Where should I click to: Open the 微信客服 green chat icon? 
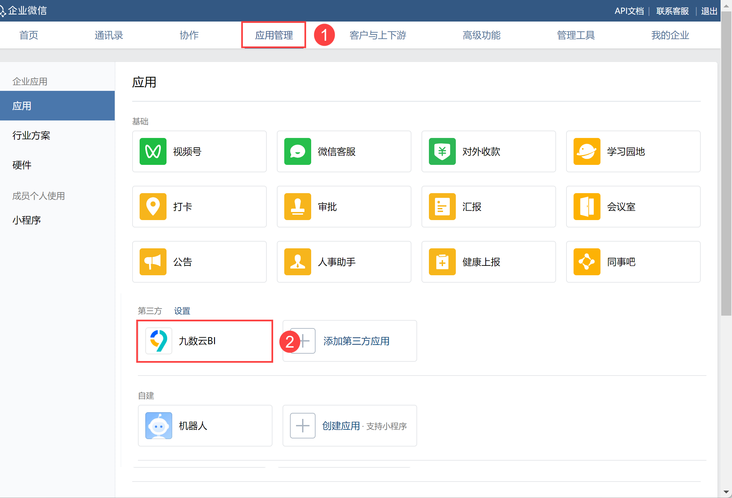pyautogui.click(x=297, y=151)
